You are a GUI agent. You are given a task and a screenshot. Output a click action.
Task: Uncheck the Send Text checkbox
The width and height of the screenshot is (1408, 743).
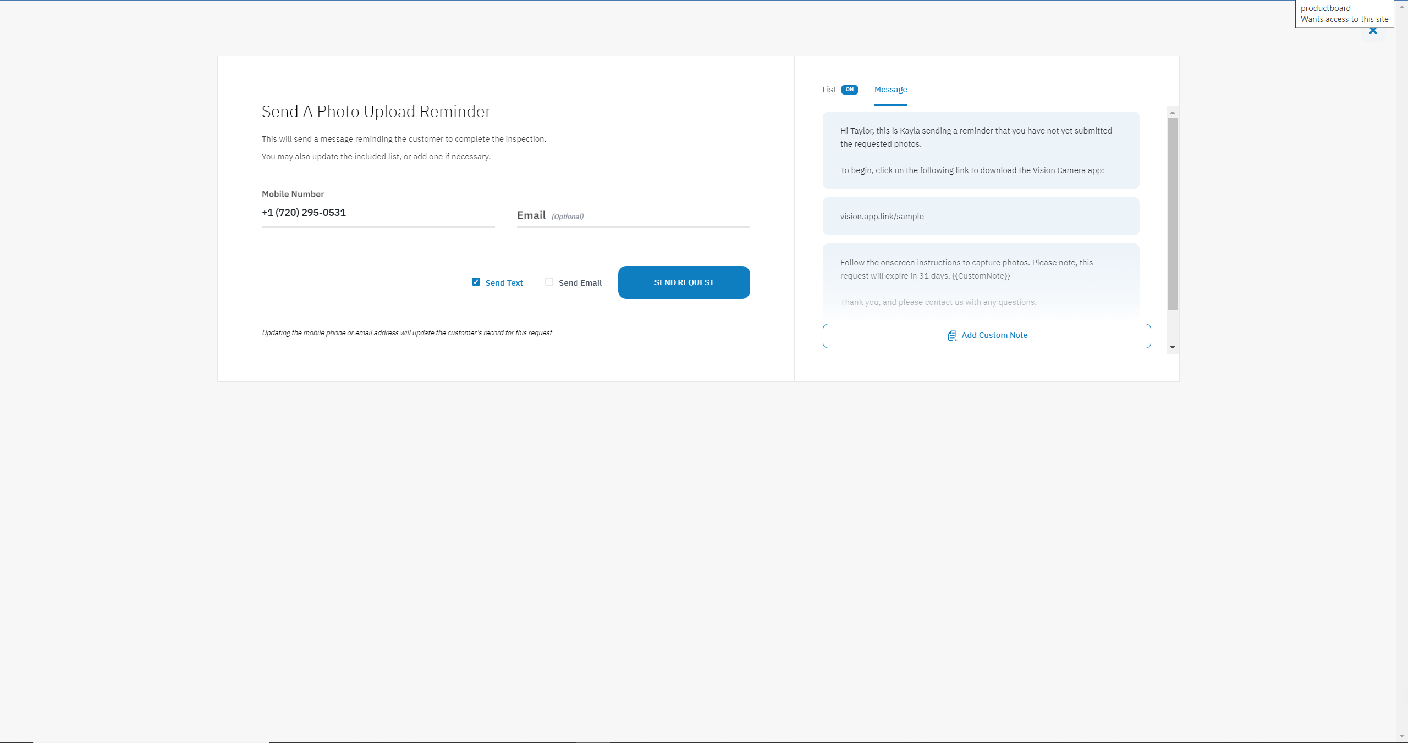point(476,282)
